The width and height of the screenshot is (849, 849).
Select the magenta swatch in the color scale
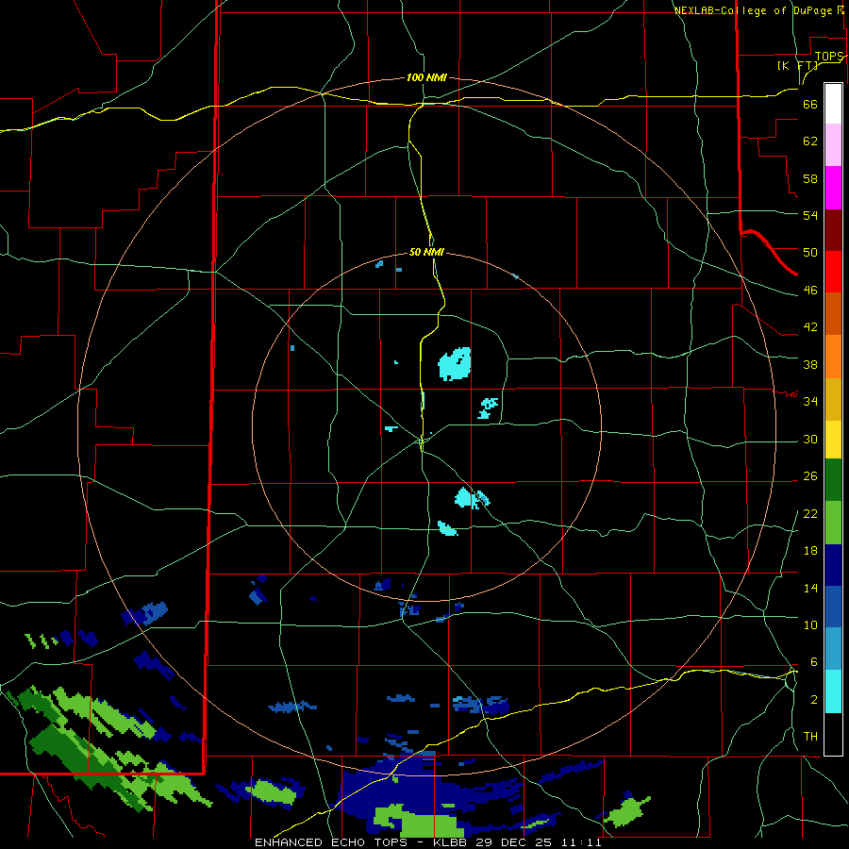pos(833,188)
